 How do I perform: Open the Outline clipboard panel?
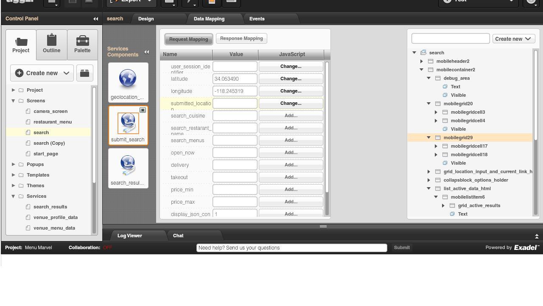click(51, 44)
